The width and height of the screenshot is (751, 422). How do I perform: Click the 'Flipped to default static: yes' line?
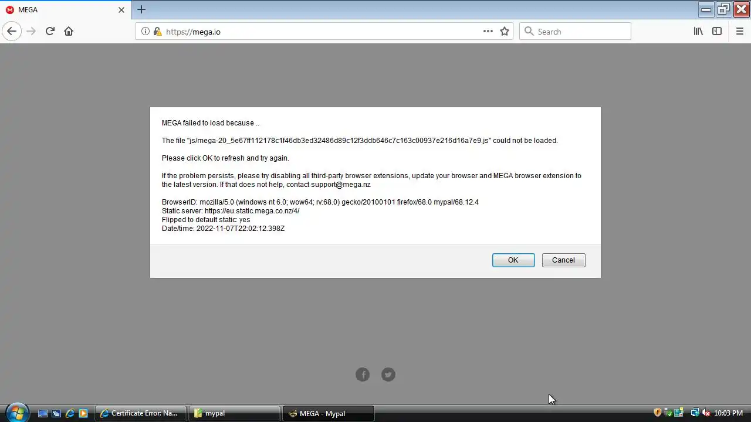206,220
